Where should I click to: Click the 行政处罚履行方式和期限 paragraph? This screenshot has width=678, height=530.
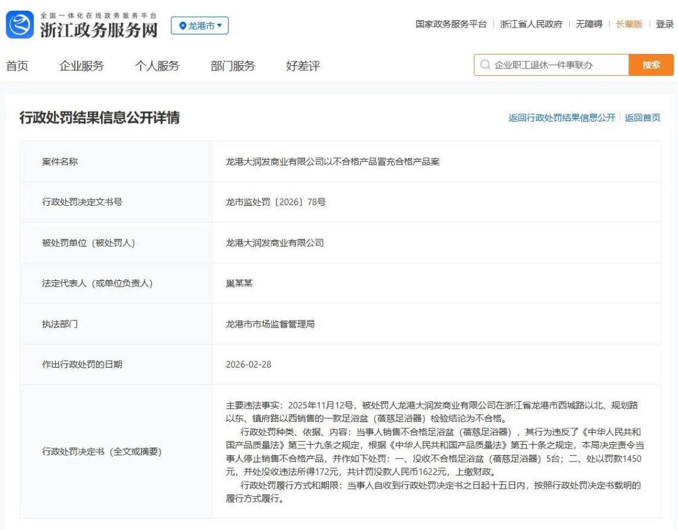click(x=433, y=492)
